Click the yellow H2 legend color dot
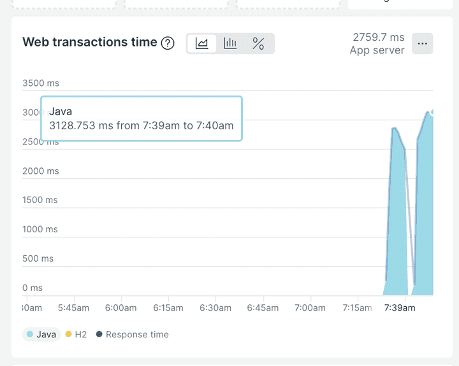The width and height of the screenshot is (459, 366). [x=68, y=334]
